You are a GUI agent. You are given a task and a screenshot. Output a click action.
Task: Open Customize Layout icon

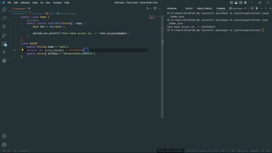246,3
